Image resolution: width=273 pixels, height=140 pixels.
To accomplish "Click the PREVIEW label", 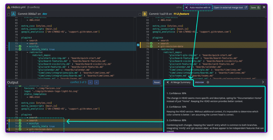I will (199, 83).
